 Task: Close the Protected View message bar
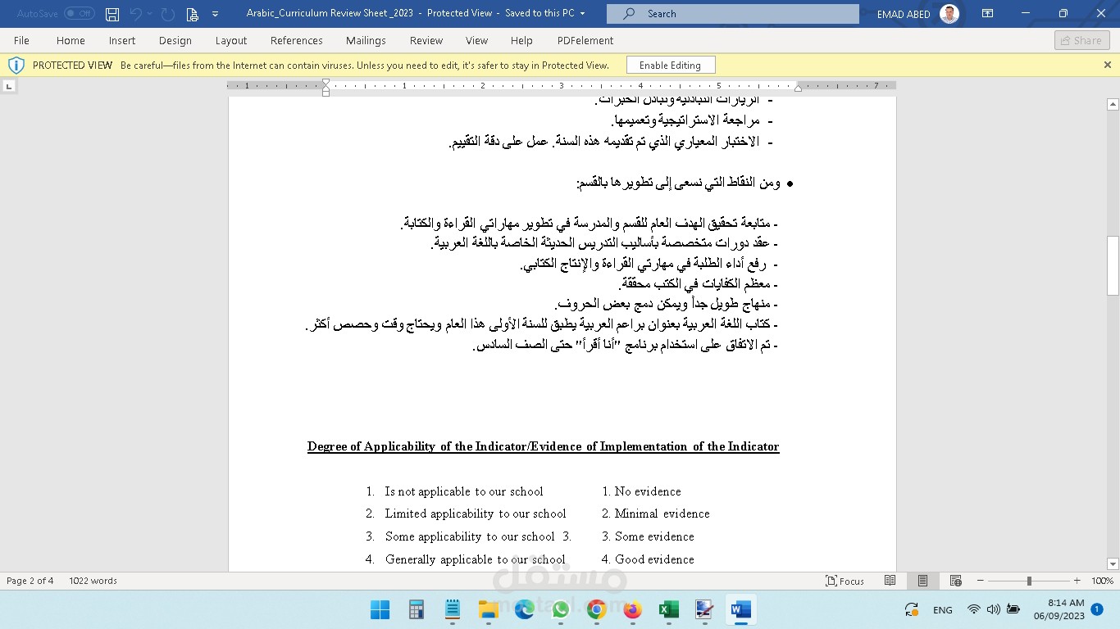pos(1107,65)
